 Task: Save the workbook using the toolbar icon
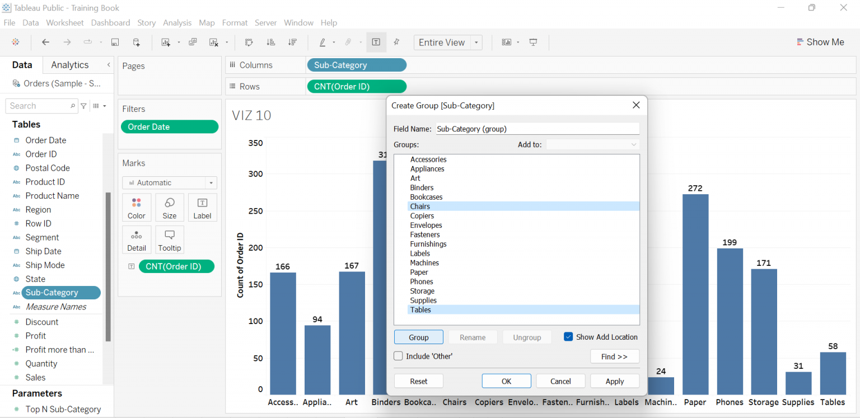[x=115, y=42]
